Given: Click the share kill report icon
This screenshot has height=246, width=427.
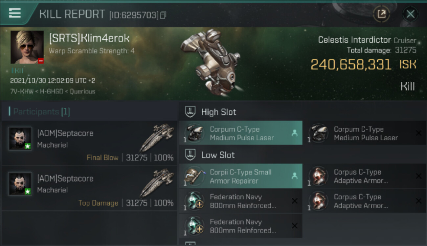Looking at the screenshot, I should 381,14.
